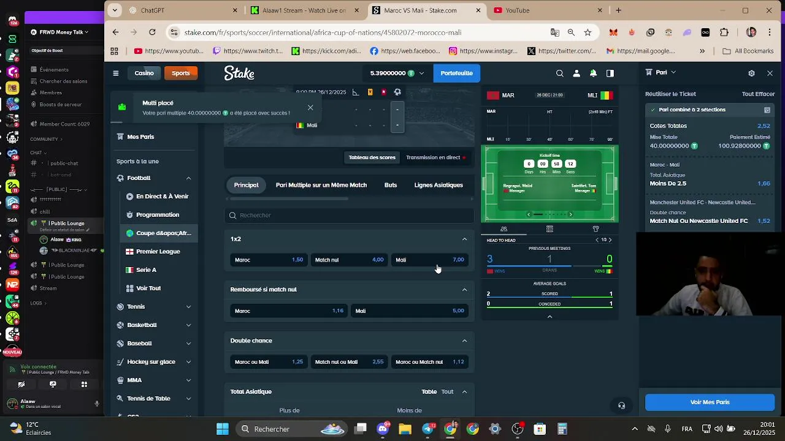Open Pari Multiple sur un Même Match tab
The width and height of the screenshot is (785, 441).
321,185
